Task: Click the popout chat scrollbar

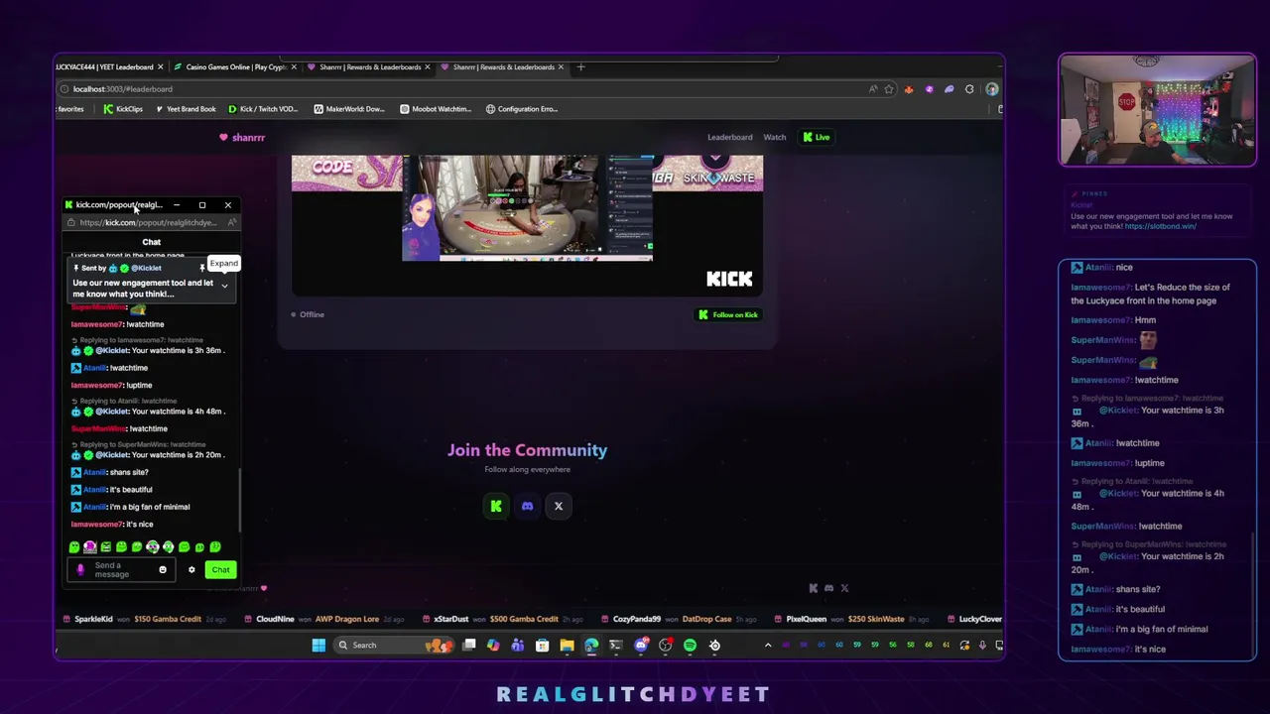Action: (x=239, y=499)
